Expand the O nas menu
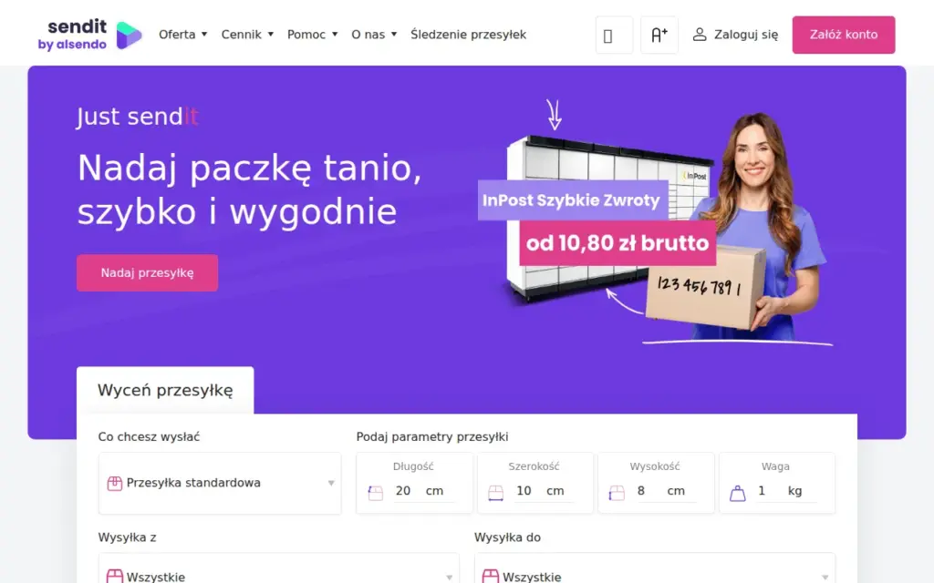Image resolution: width=934 pixels, height=583 pixels. (x=374, y=35)
